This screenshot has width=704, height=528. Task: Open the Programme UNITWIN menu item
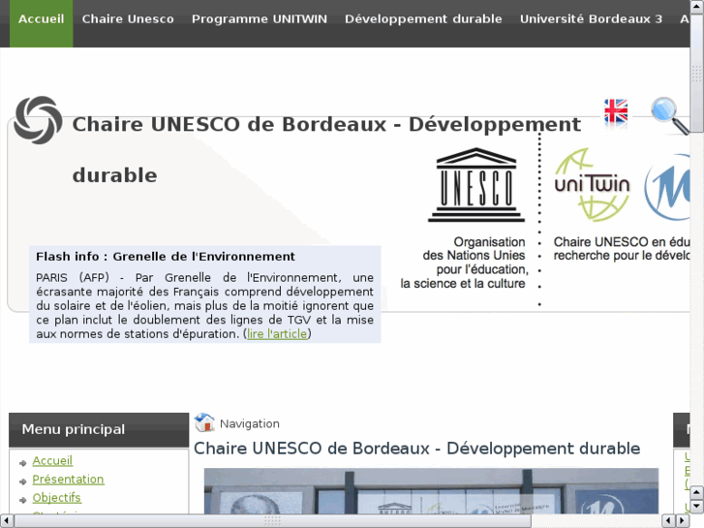pyautogui.click(x=260, y=18)
